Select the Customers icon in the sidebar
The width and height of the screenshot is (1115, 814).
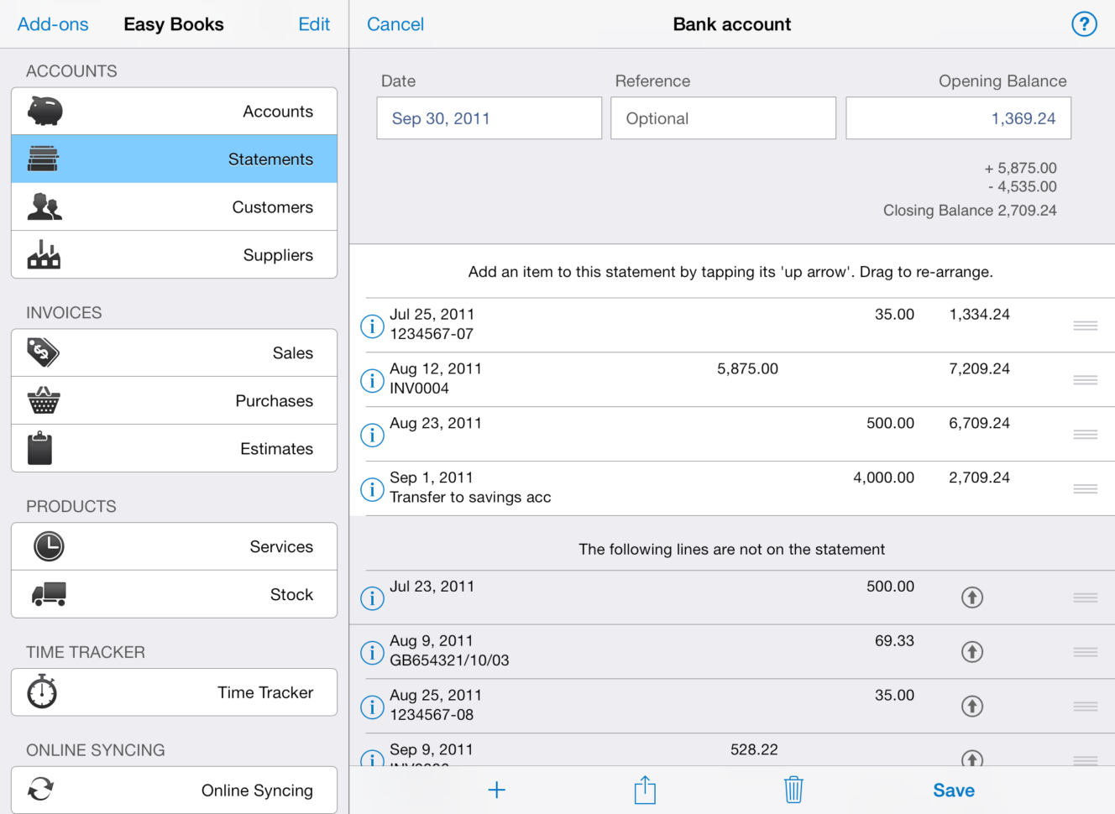[44, 206]
